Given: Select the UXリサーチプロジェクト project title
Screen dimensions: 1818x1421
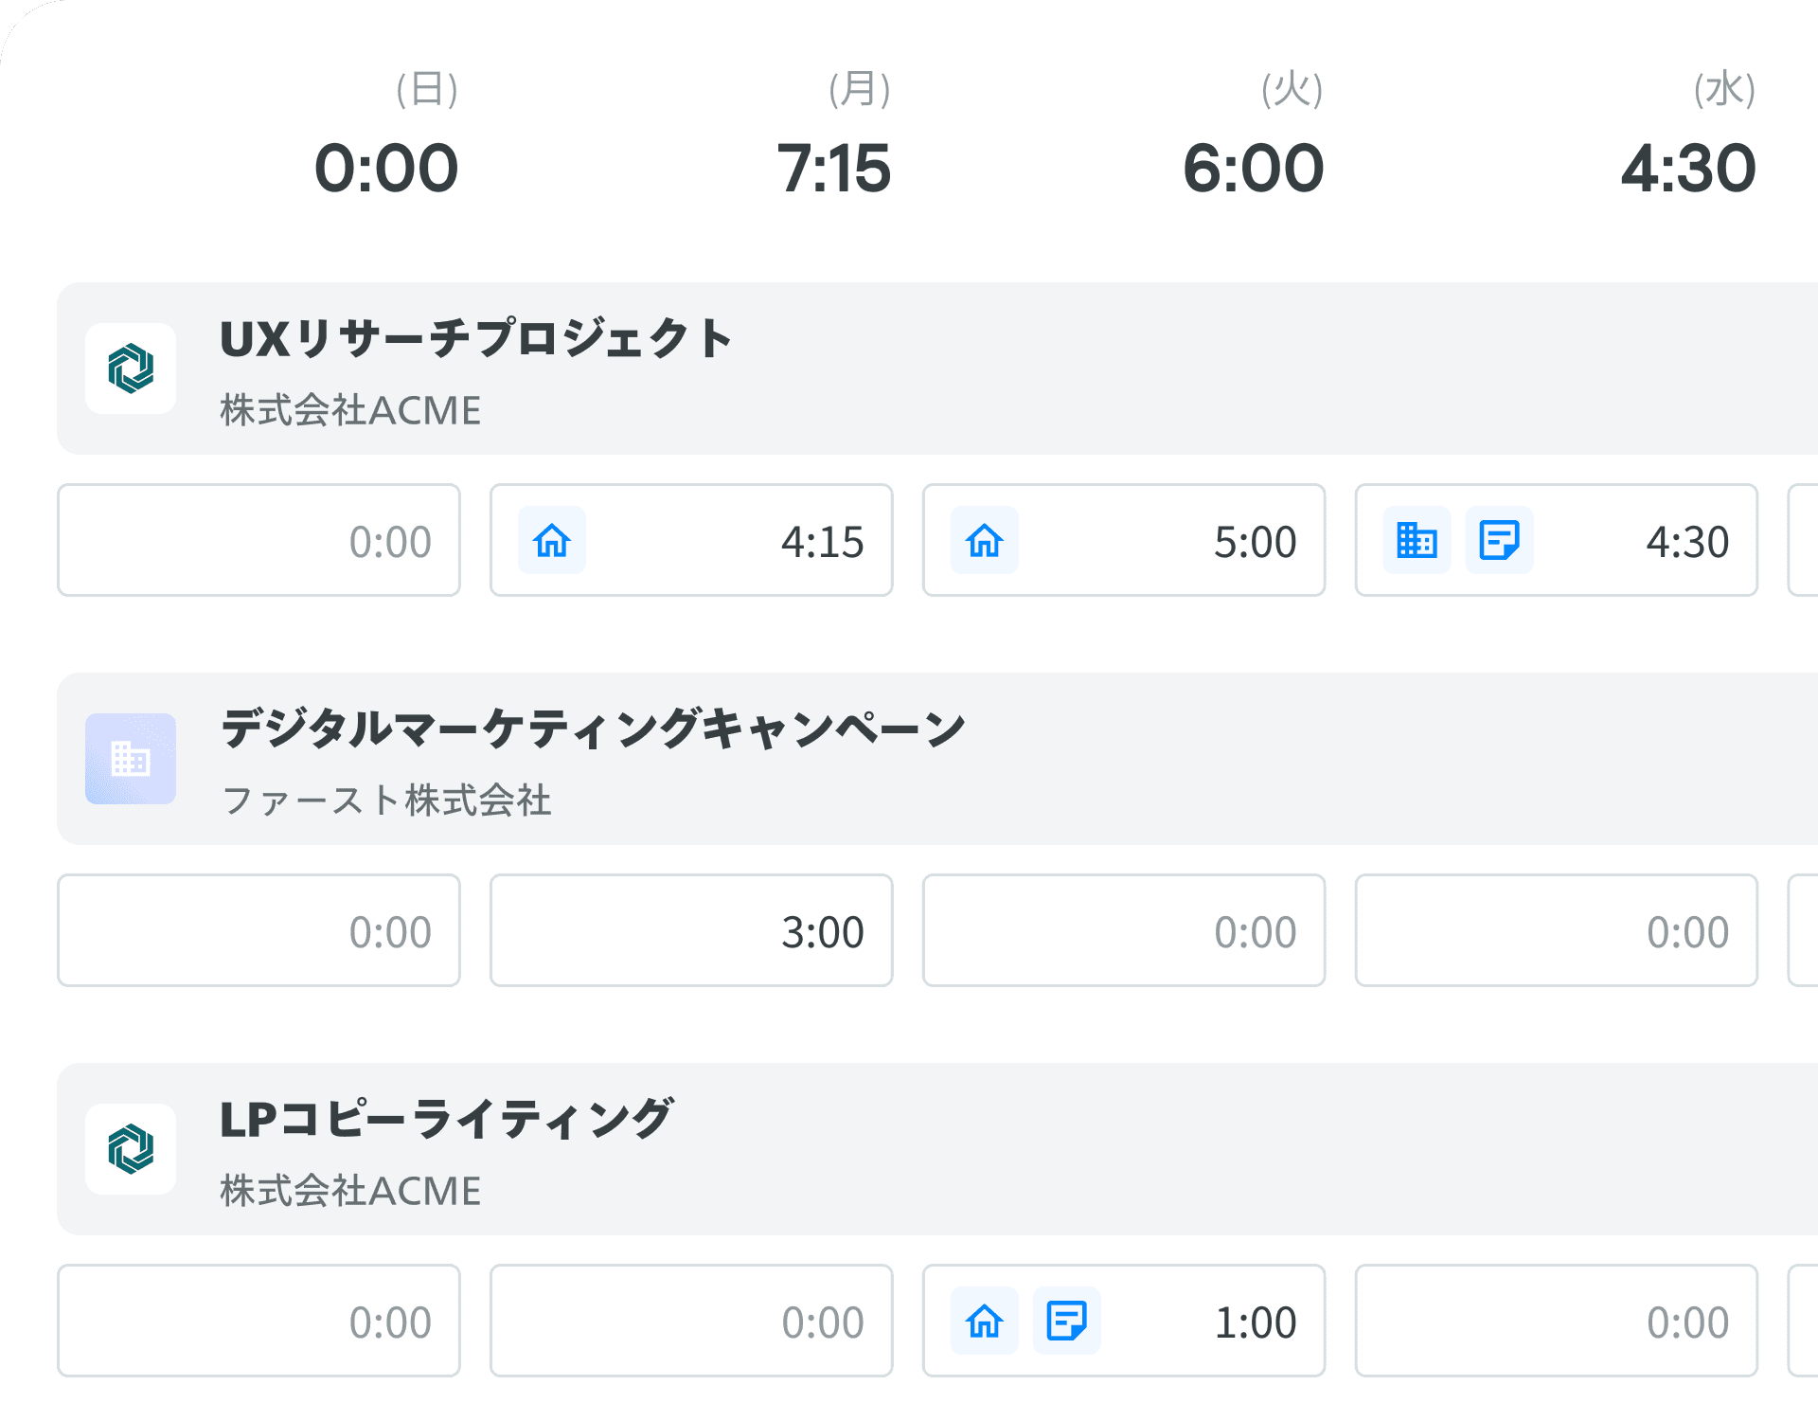Looking at the screenshot, I should [x=476, y=338].
